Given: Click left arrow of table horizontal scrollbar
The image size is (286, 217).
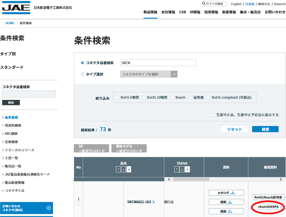Looking at the screenshot, I should [x=169, y=179].
